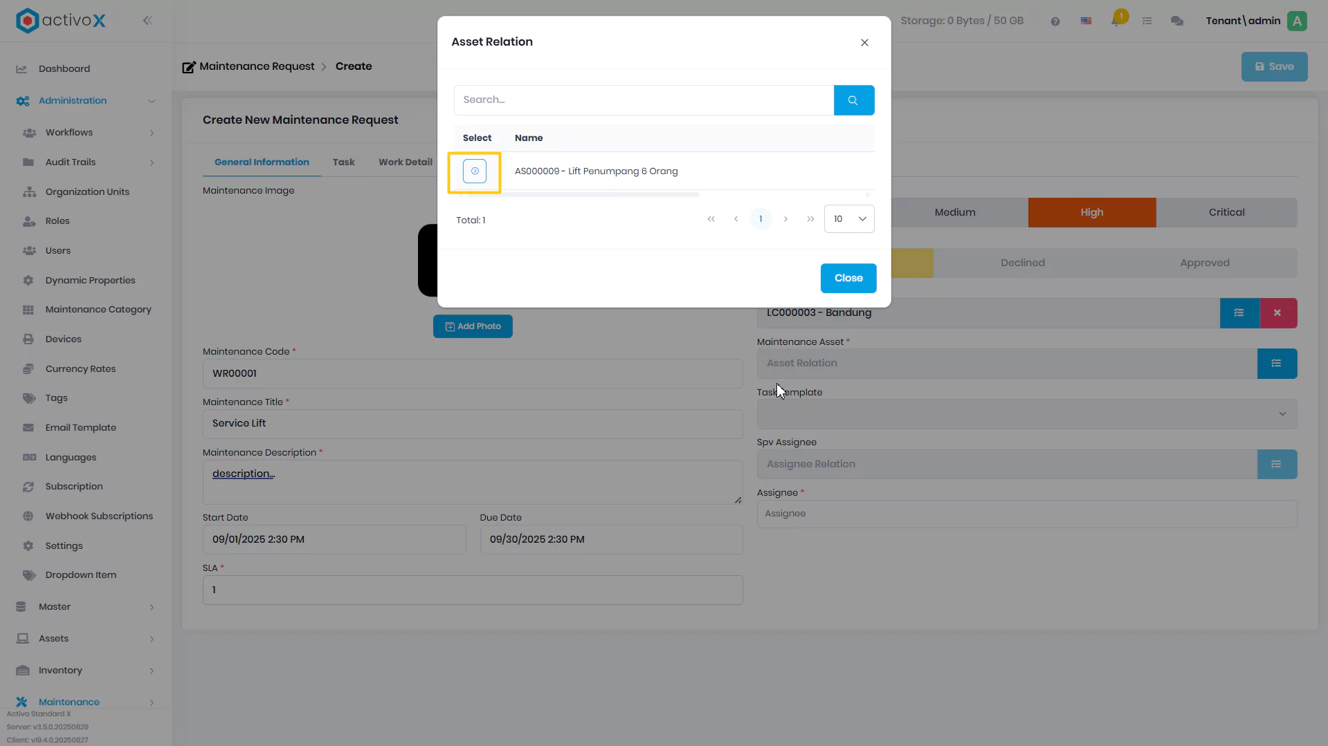This screenshot has height=746, width=1328.
Task: Click Maintenance Request breadcrumb link
Action: tap(257, 67)
